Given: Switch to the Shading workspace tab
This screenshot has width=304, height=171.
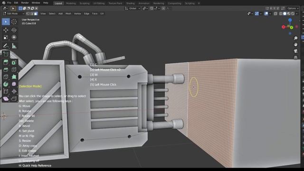Looking at the screenshot, I should tap(130, 3).
